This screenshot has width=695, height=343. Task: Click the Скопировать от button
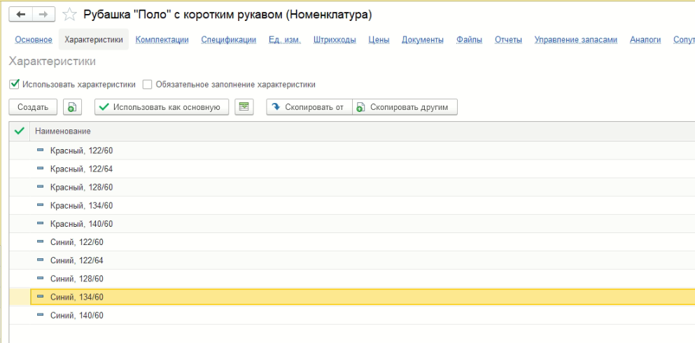pos(309,107)
